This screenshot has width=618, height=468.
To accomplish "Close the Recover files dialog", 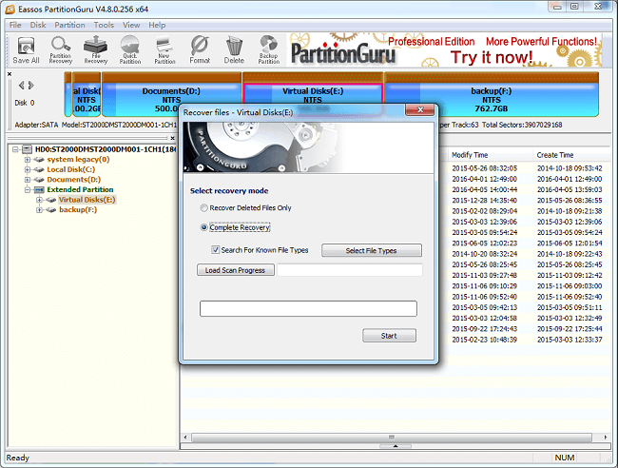I will coord(420,110).
